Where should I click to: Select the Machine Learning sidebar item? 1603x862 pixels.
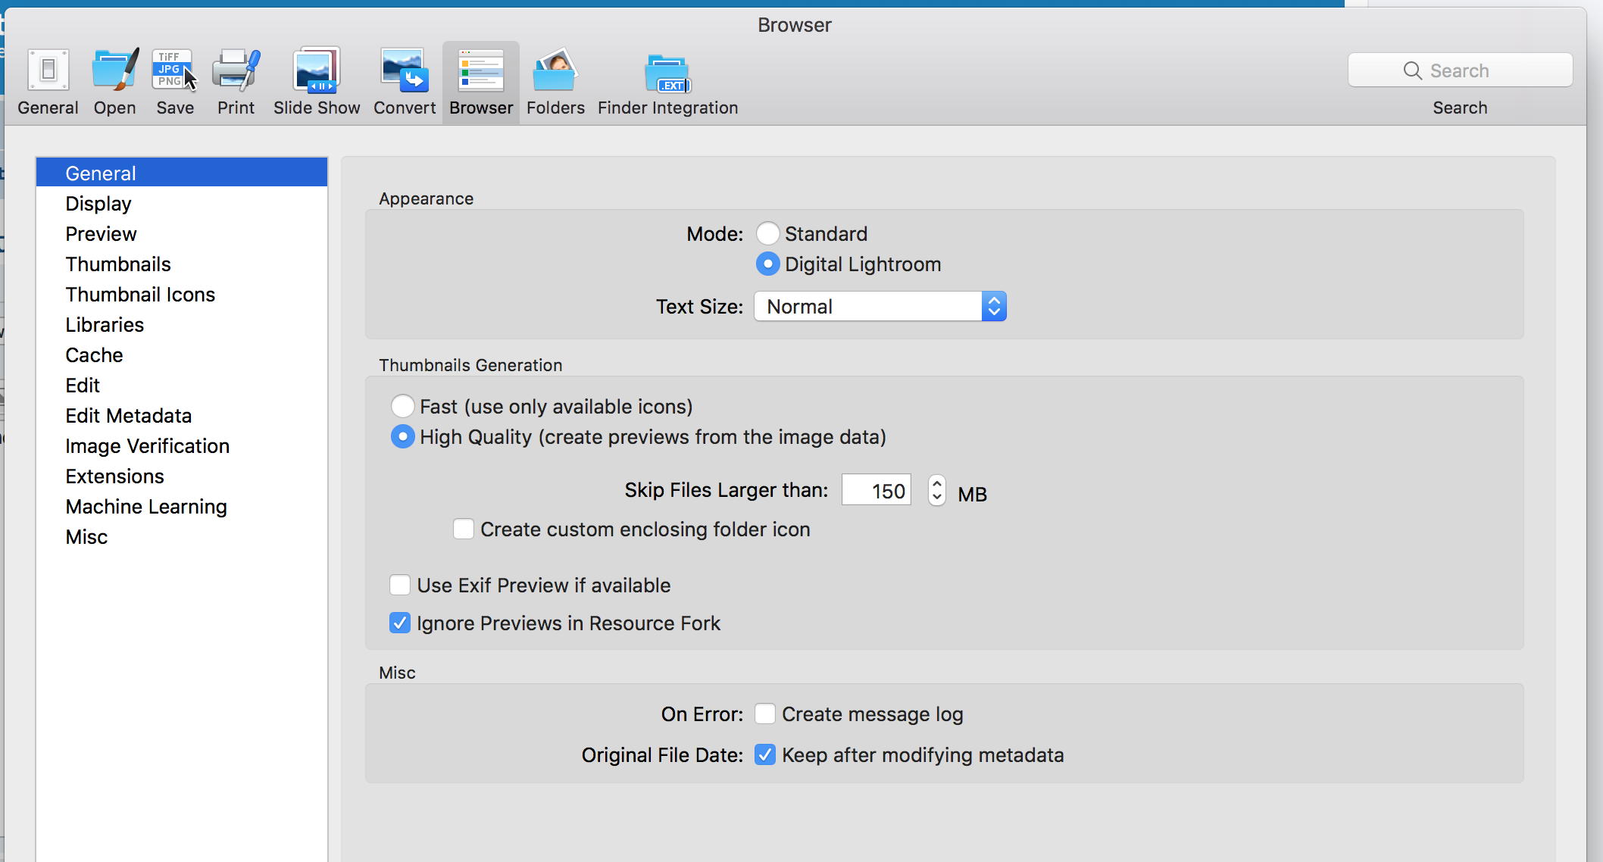click(x=145, y=507)
